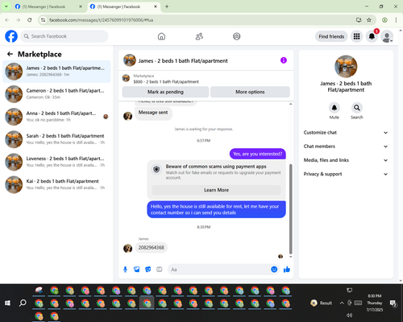
Task: Open the Home feed icon
Action: [x=161, y=36]
